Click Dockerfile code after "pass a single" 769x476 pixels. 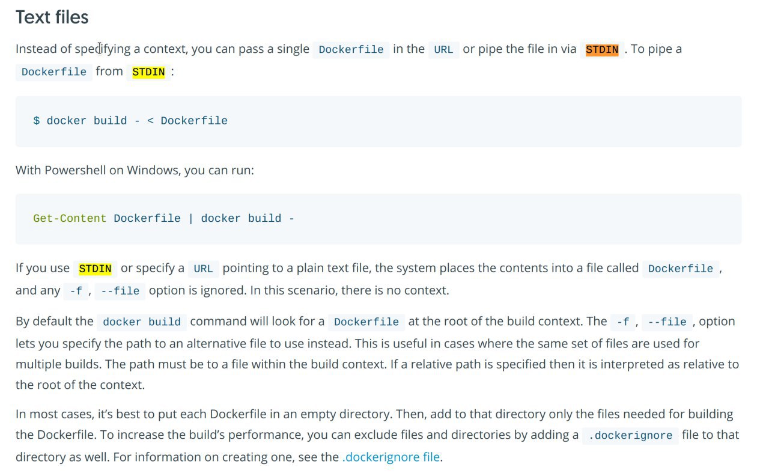click(351, 49)
